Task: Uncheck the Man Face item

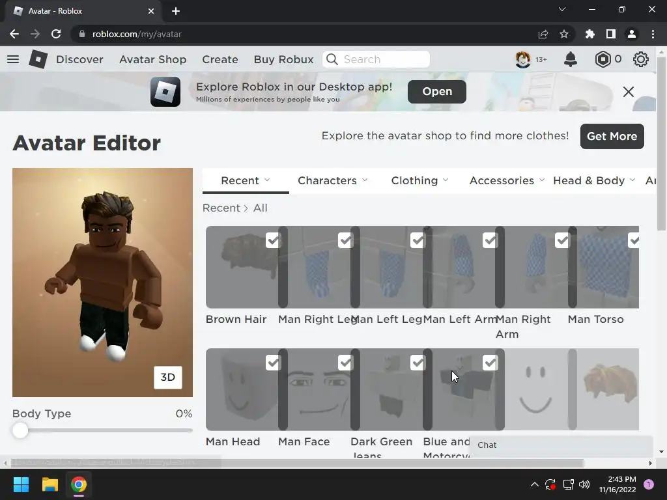Action: click(345, 363)
